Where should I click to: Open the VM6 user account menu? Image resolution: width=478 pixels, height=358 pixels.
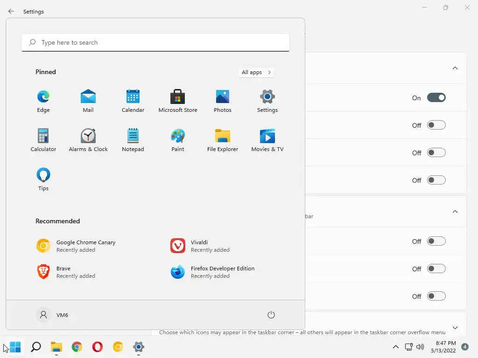pyautogui.click(x=52, y=315)
